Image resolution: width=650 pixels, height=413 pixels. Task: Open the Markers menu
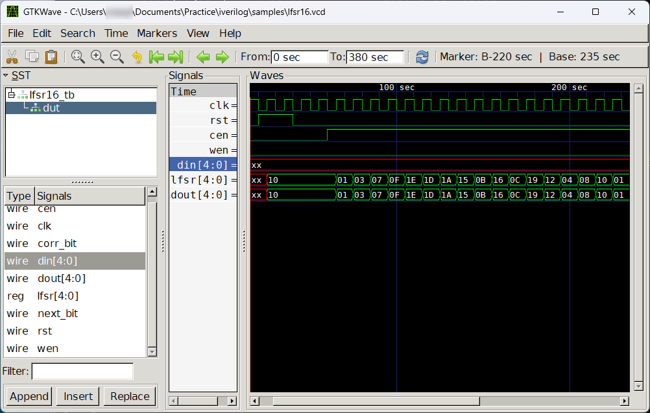coord(157,33)
